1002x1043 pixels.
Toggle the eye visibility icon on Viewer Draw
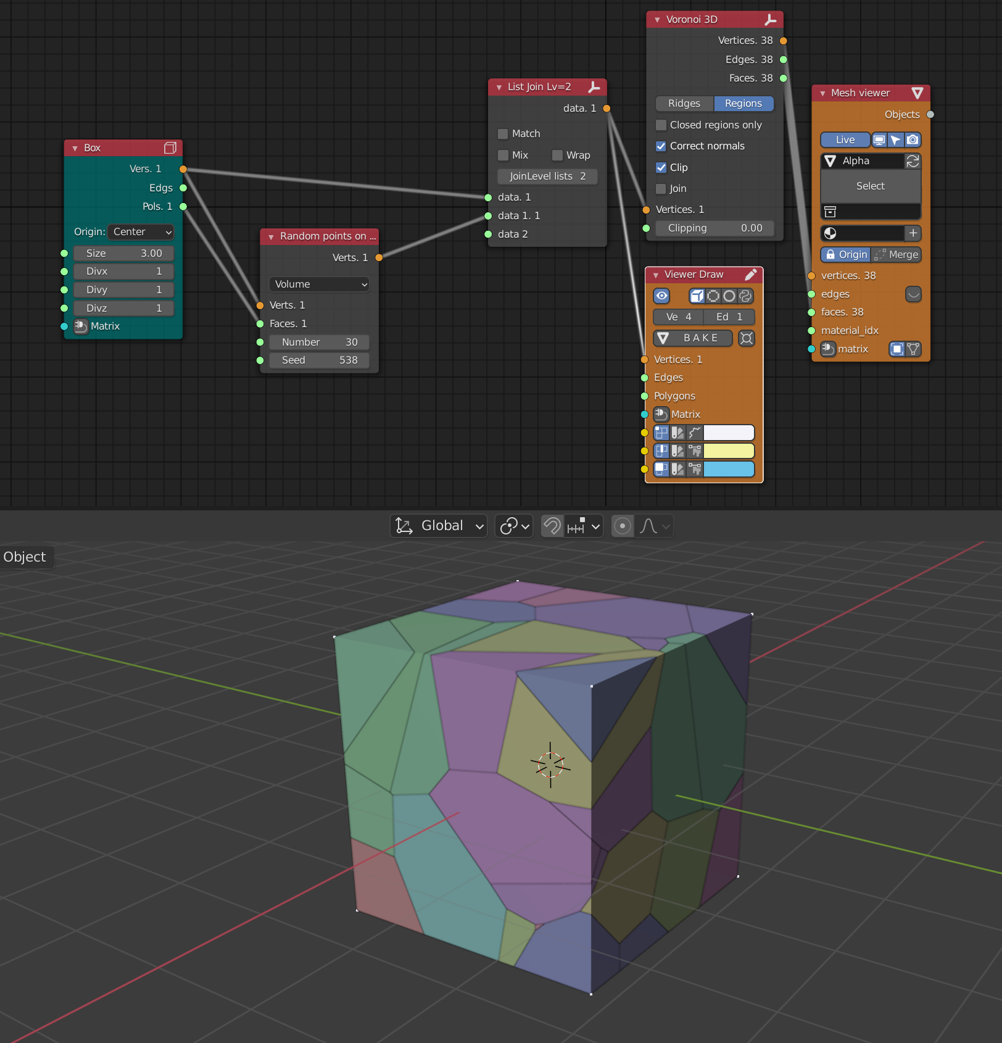pos(661,296)
